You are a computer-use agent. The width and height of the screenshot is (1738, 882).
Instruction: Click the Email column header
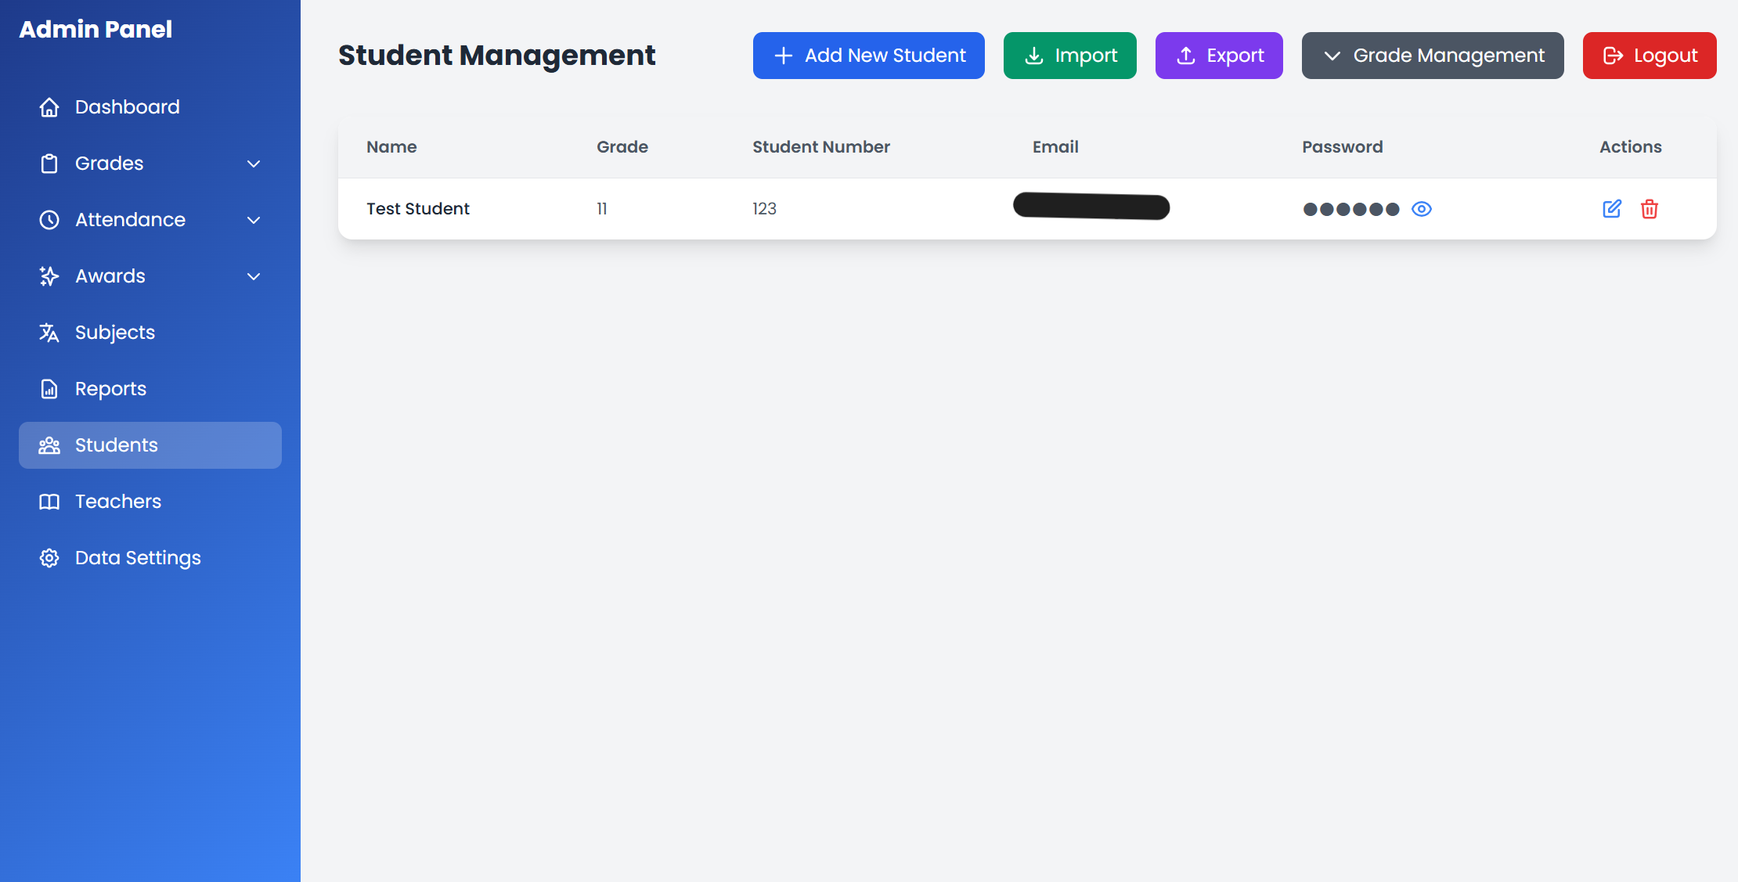[x=1055, y=147]
